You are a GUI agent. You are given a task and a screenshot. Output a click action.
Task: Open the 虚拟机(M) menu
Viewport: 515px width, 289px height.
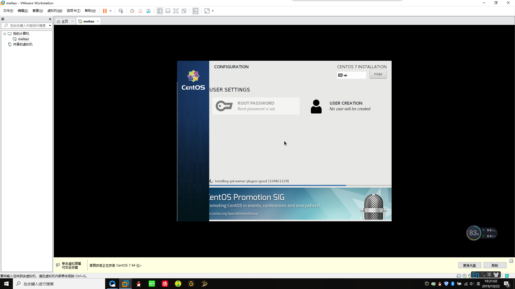point(55,11)
